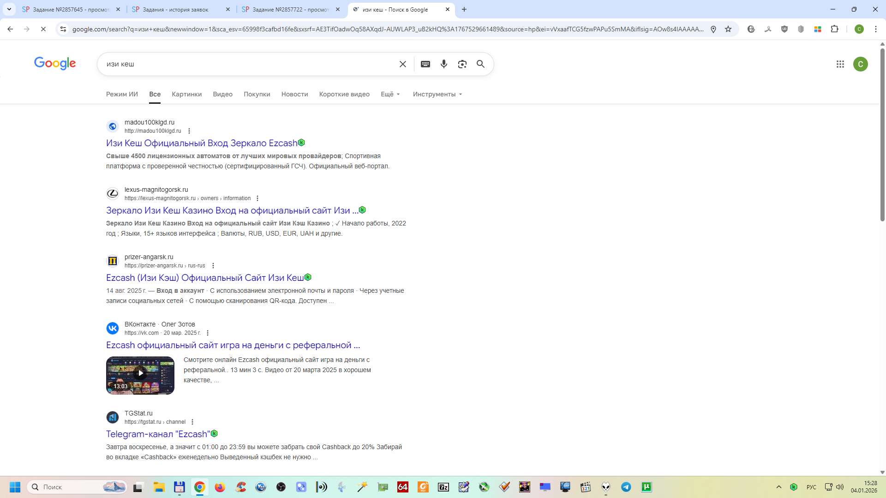886x498 pixels.
Task: Click the Google search input field
Action: pyautogui.click(x=249, y=64)
